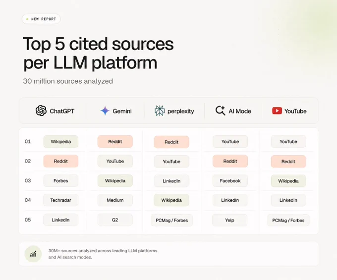Click rank number 01
Image resolution: width=337 pixels, height=280 pixels.
click(x=28, y=141)
